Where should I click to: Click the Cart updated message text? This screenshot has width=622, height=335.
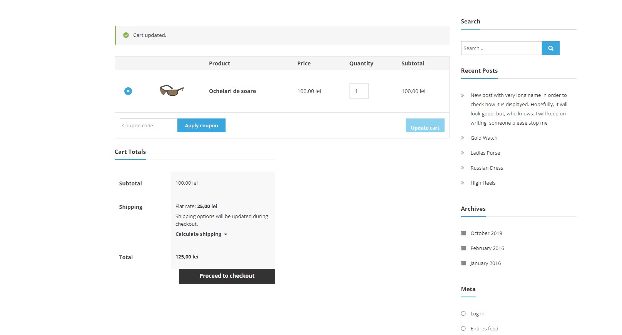point(150,35)
